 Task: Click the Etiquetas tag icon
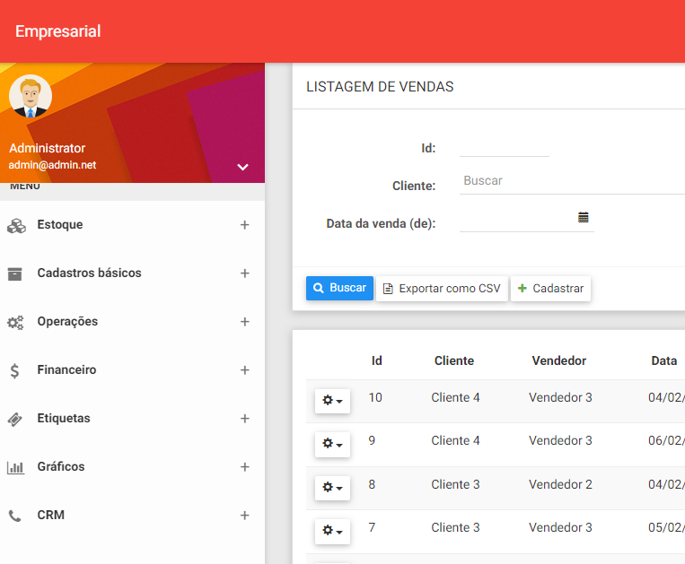coord(15,419)
